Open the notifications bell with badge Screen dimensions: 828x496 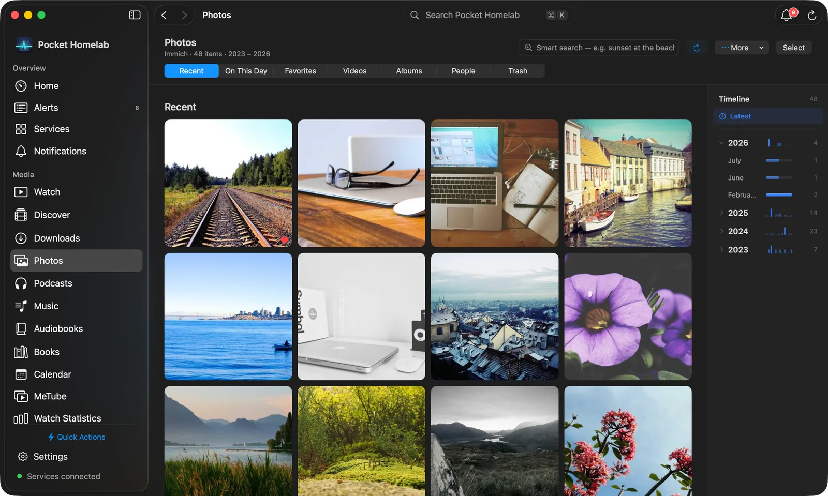[787, 15]
